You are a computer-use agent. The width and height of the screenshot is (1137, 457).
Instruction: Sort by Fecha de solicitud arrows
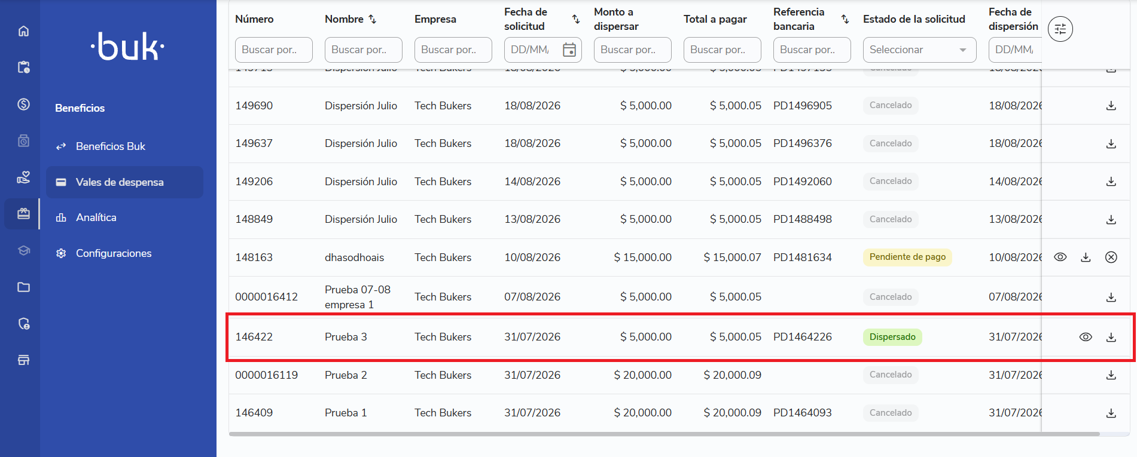point(576,19)
